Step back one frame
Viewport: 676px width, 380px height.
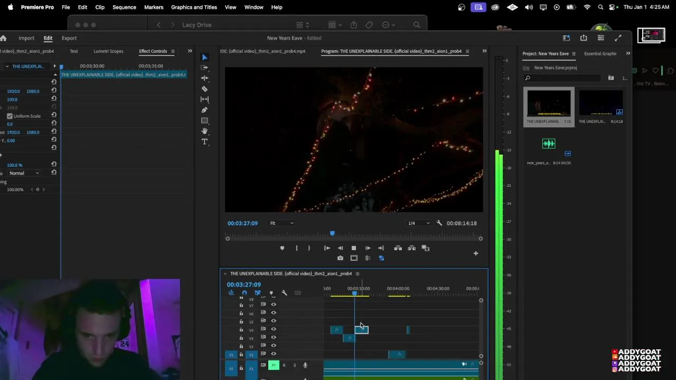(341, 248)
